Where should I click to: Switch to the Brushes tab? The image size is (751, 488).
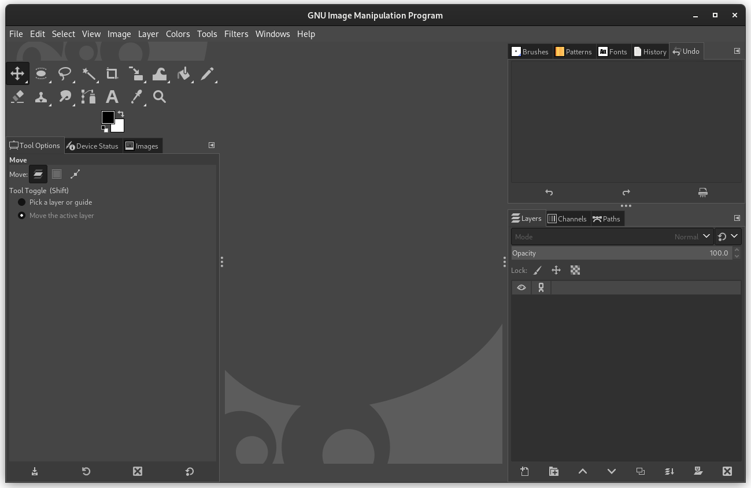(x=530, y=51)
